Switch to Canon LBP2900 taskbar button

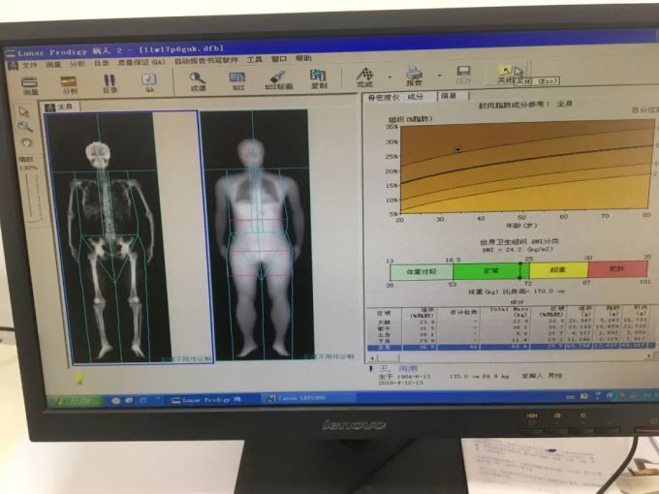point(309,398)
